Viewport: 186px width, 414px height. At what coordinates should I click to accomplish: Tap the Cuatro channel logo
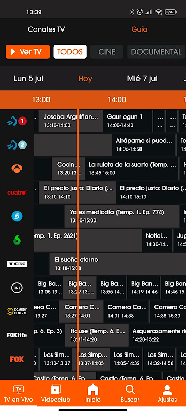17,193
